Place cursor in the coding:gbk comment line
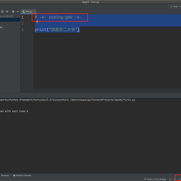Image resolution: width=181 pixels, height=181 pixels. pyautogui.click(x=58, y=17)
